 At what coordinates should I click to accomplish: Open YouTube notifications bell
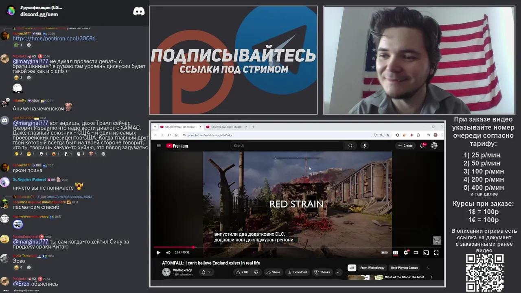pyautogui.click(x=423, y=146)
